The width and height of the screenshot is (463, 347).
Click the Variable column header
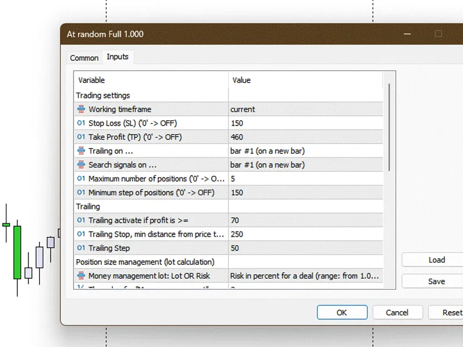(x=151, y=80)
